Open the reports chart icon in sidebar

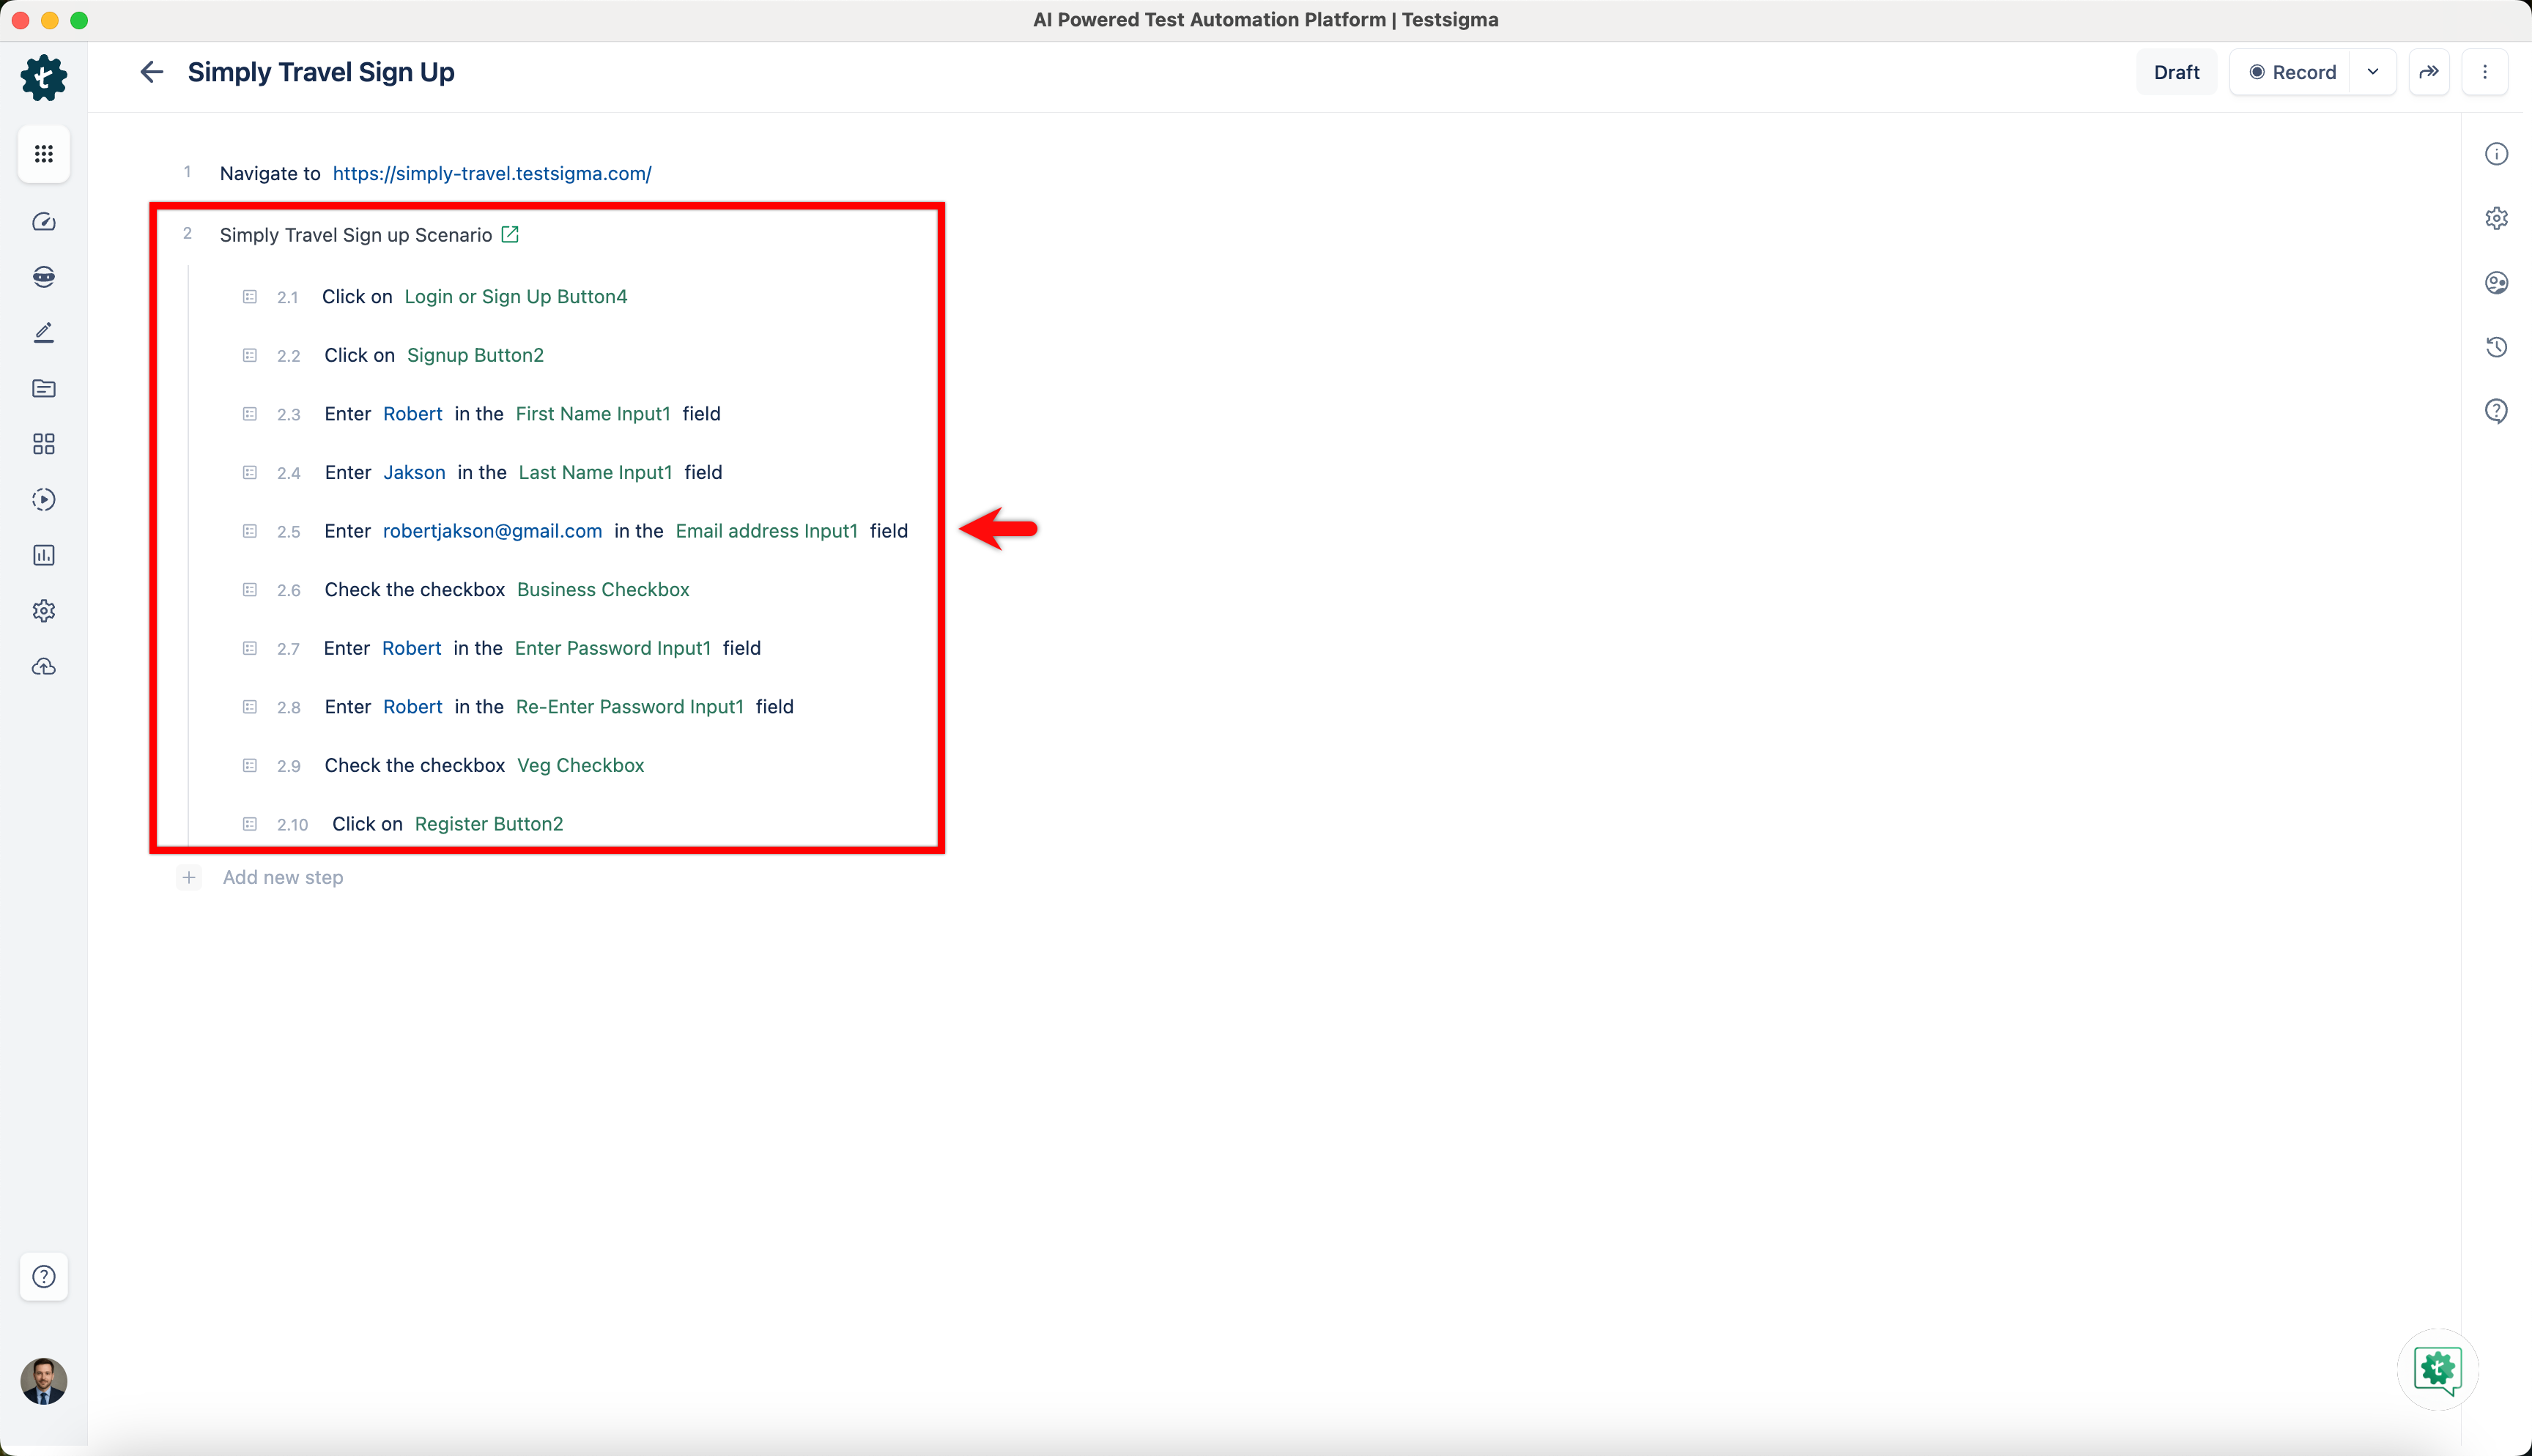point(43,555)
